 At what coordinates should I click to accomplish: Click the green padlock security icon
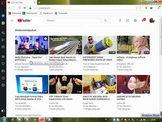pos(30,8)
